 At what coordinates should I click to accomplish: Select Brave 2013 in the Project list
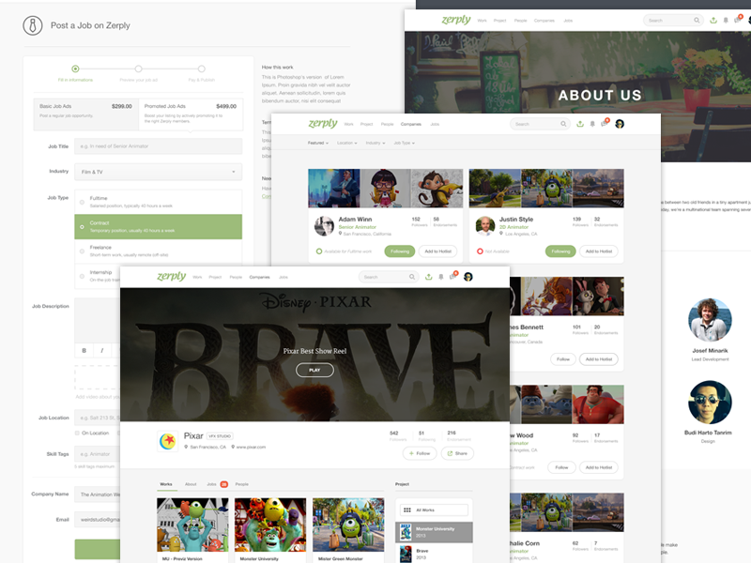(434, 554)
